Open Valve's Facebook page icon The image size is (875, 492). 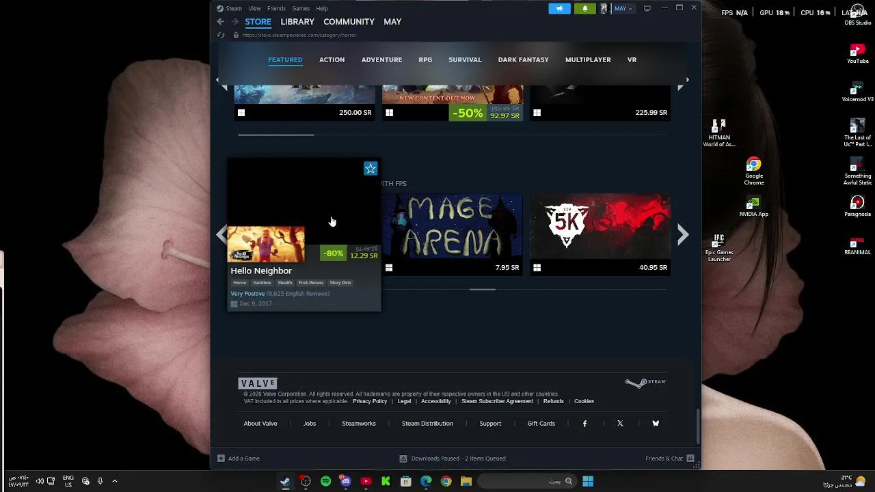tap(584, 424)
